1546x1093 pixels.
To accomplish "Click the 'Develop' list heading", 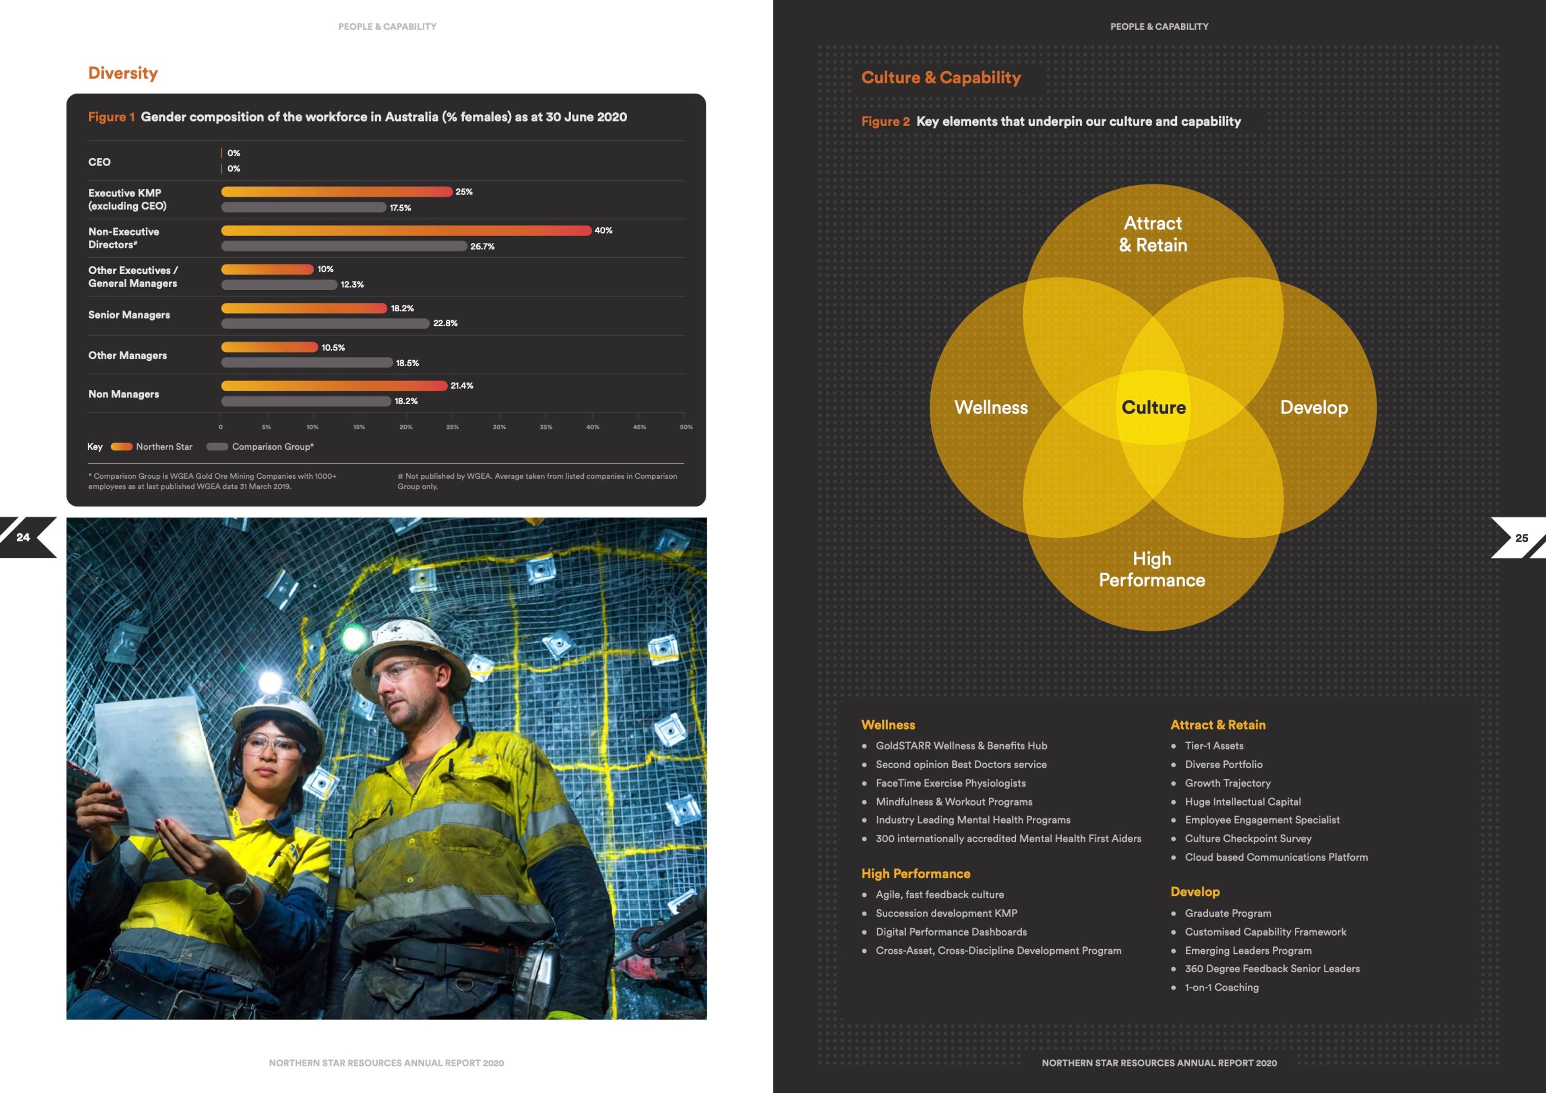I will point(1195,892).
